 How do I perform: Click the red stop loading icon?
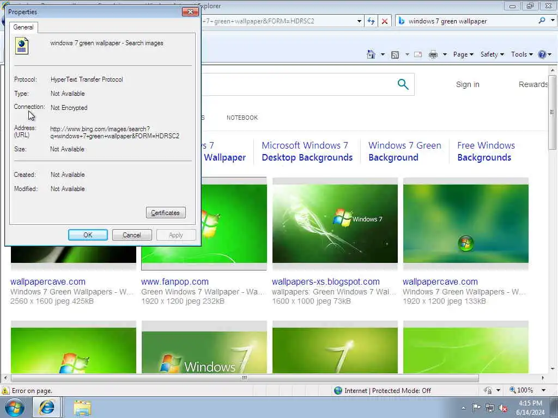(x=385, y=21)
